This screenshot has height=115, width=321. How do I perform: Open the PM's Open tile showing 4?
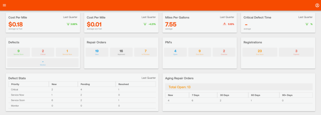click(175, 52)
